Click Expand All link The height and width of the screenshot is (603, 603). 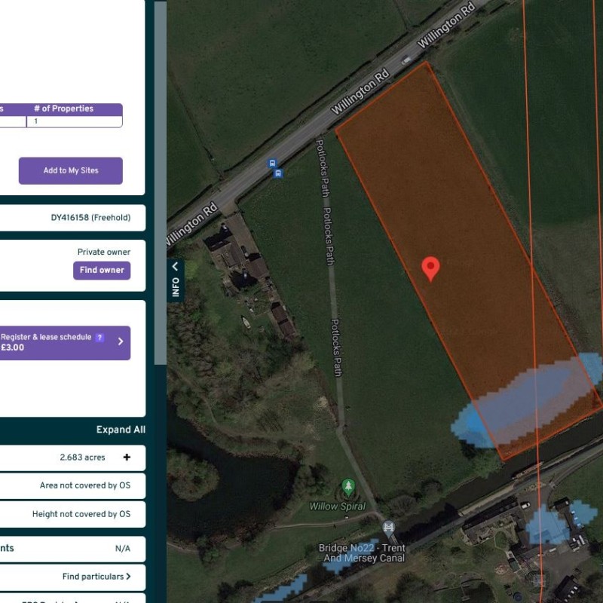pos(121,430)
